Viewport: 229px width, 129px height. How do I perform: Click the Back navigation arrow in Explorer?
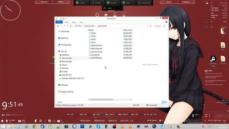point(58,26)
